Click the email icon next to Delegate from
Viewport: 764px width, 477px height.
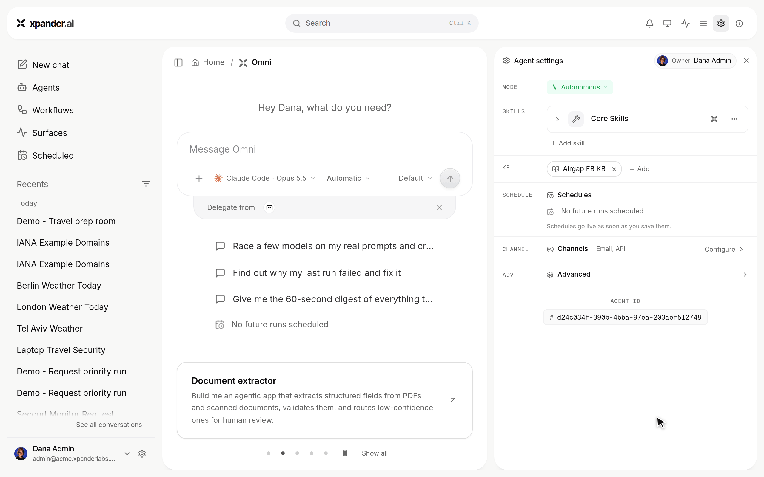click(269, 207)
